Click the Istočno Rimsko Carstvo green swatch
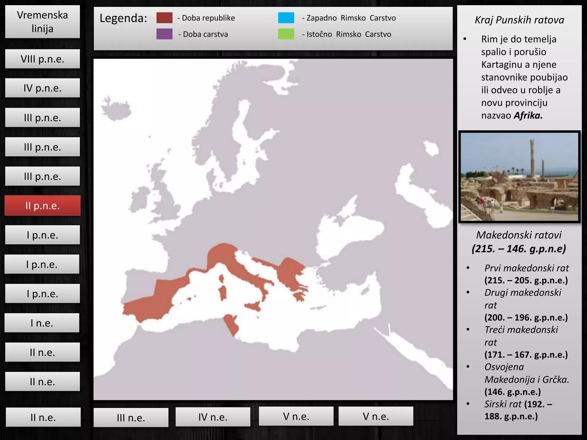This screenshot has width=587, height=440. click(286, 34)
